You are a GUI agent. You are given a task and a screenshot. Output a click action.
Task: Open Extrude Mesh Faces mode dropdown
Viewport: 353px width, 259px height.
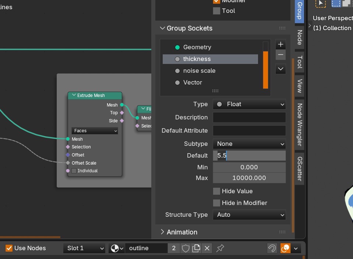click(95, 131)
